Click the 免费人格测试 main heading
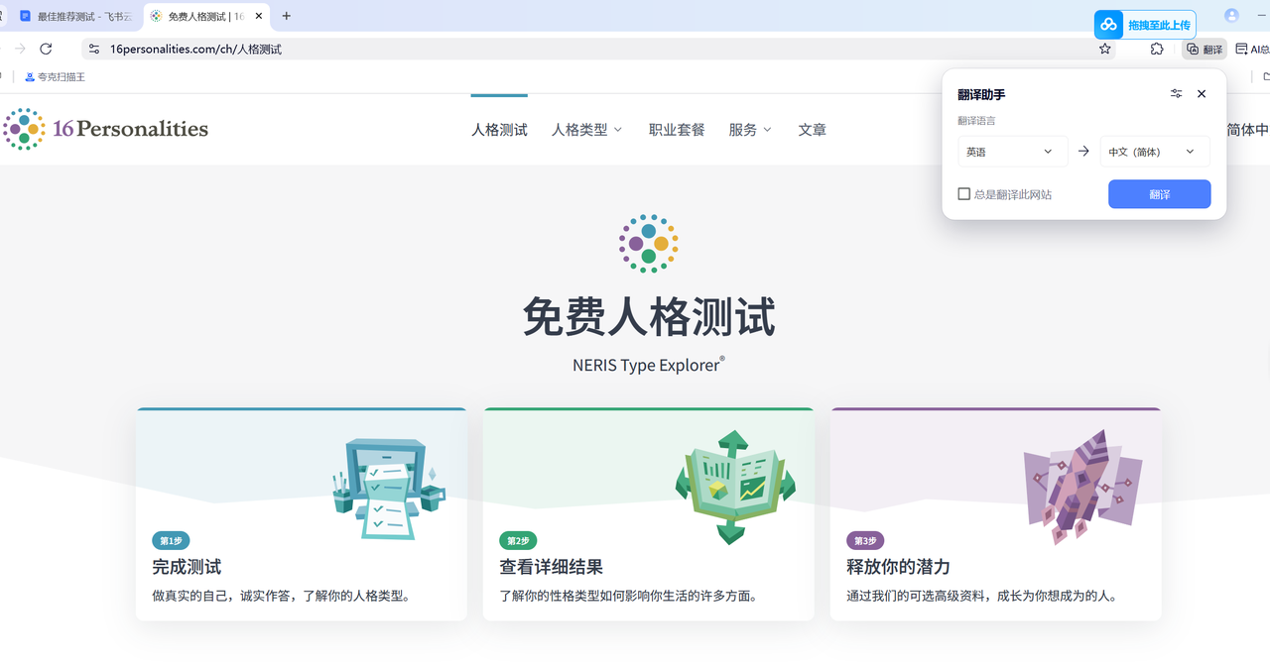 pos(649,317)
